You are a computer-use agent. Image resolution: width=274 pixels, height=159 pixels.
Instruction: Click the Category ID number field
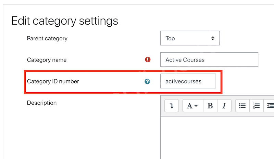point(188,81)
